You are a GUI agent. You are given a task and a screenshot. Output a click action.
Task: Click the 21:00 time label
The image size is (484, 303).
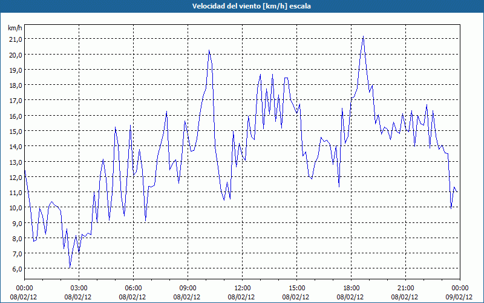pyautogui.click(x=405, y=288)
